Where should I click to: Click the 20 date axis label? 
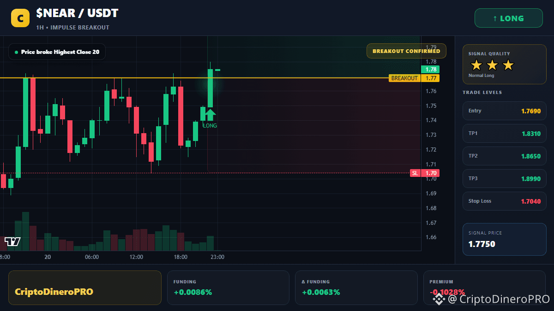(x=48, y=257)
